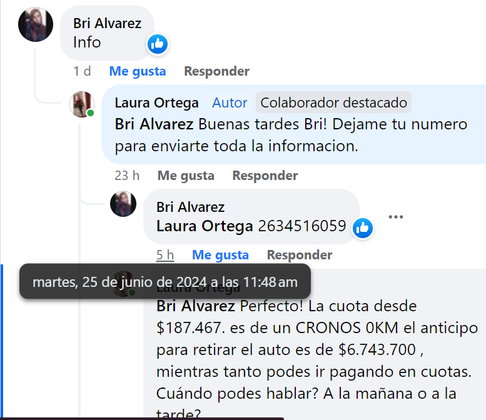Screen dimensions: 486x420
Task: Open the three-dots menu on phone number comment
Action: 396,217
